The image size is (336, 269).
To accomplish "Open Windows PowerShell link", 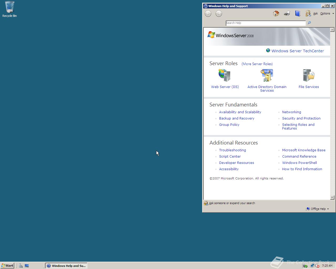I will point(300,163).
